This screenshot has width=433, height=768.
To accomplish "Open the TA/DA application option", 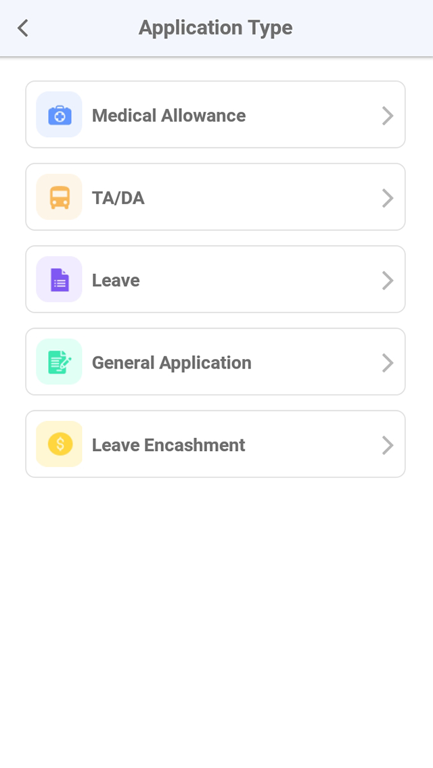I will 215,197.
